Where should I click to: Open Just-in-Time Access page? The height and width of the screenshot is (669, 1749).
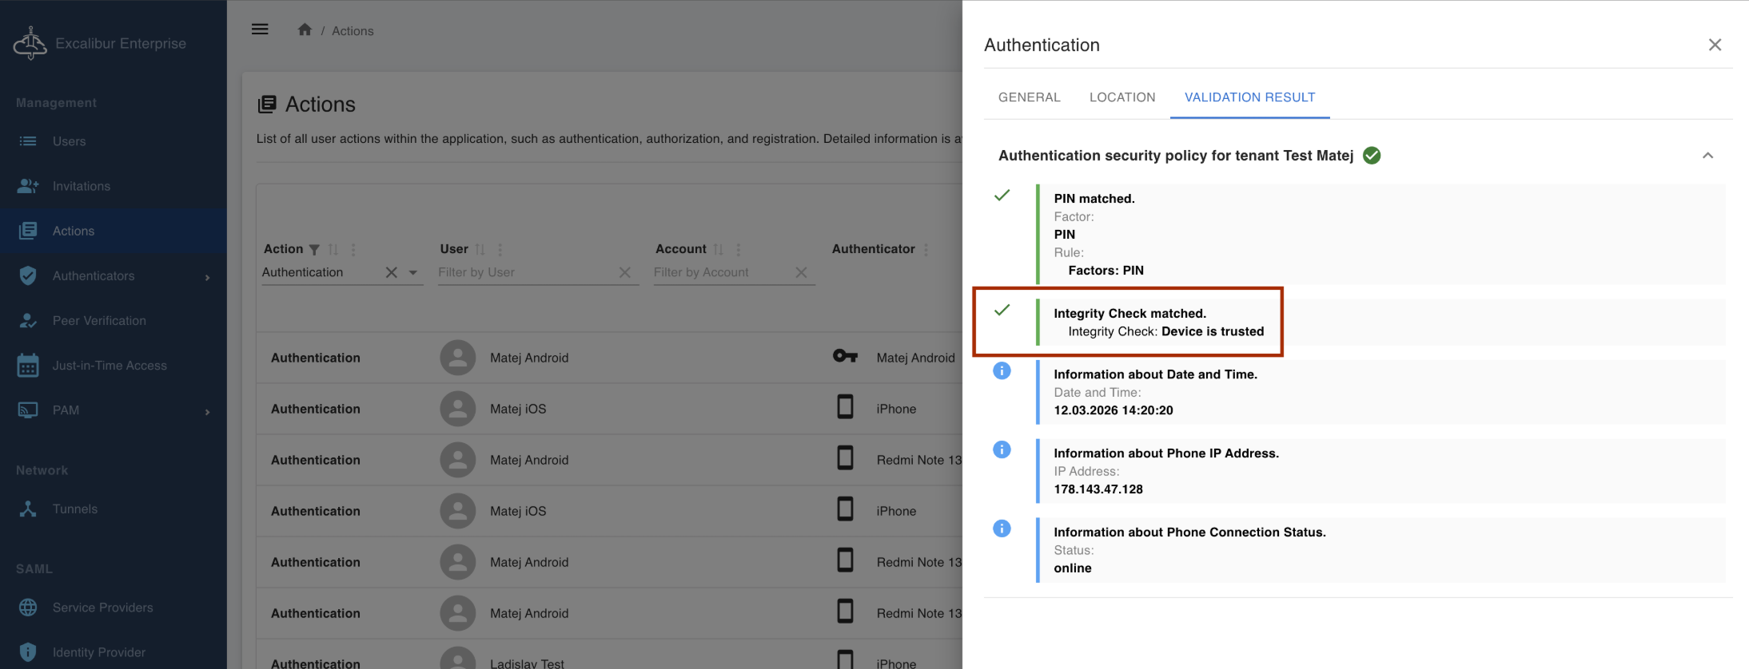pos(110,365)
